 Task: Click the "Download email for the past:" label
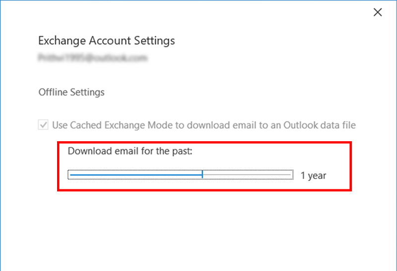(x=130, y=151)
